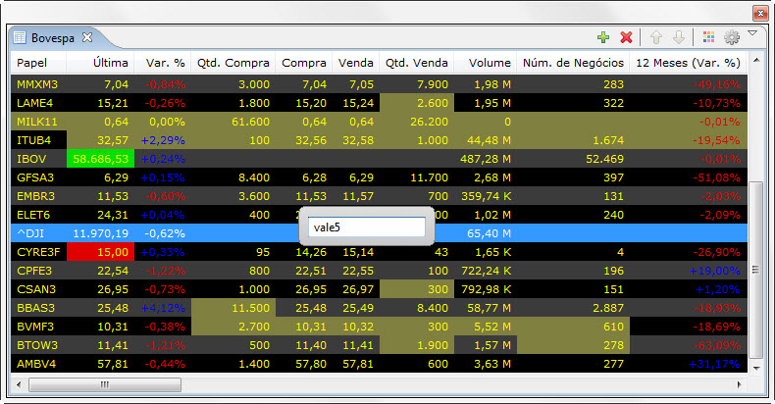Sort by Qtd. Compra column header
Viewport: 775px width, 404px height.
233,63
